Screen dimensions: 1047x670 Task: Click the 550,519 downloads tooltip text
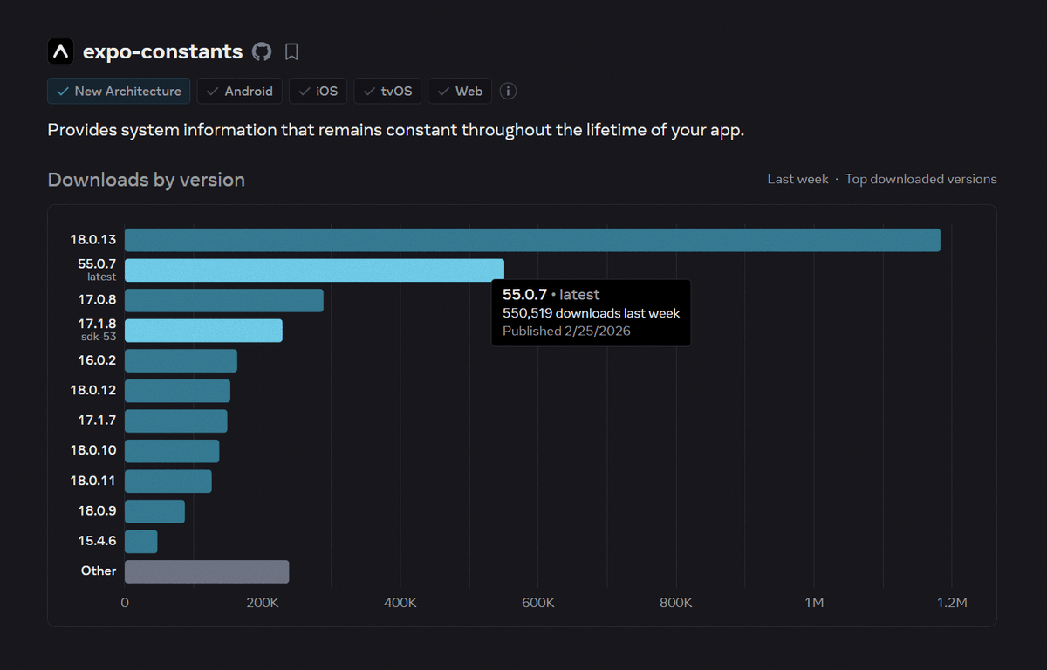click(x=591, y=313)
